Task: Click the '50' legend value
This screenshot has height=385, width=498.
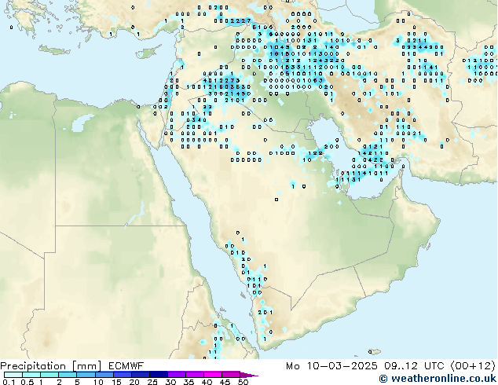Action: coord(243,382)
